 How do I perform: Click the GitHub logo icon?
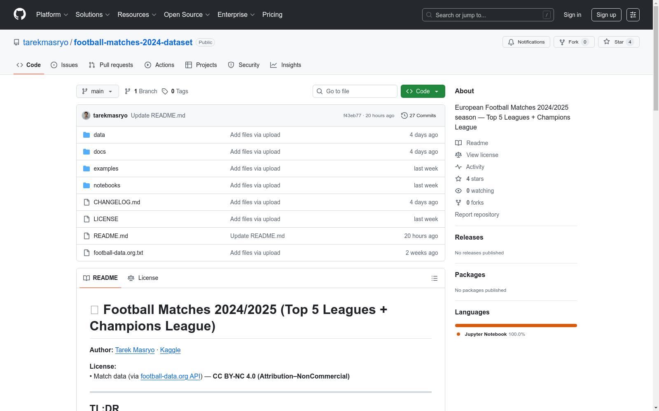coord(20,14)
